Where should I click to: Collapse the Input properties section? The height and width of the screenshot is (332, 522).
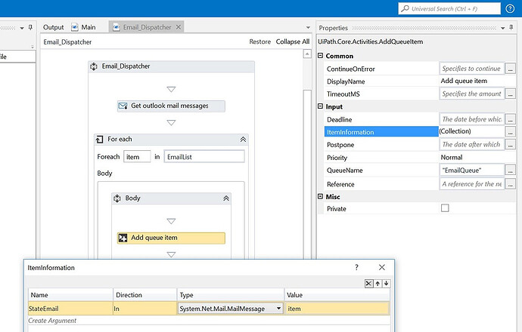pyautogui.click(x=320, y=106)
